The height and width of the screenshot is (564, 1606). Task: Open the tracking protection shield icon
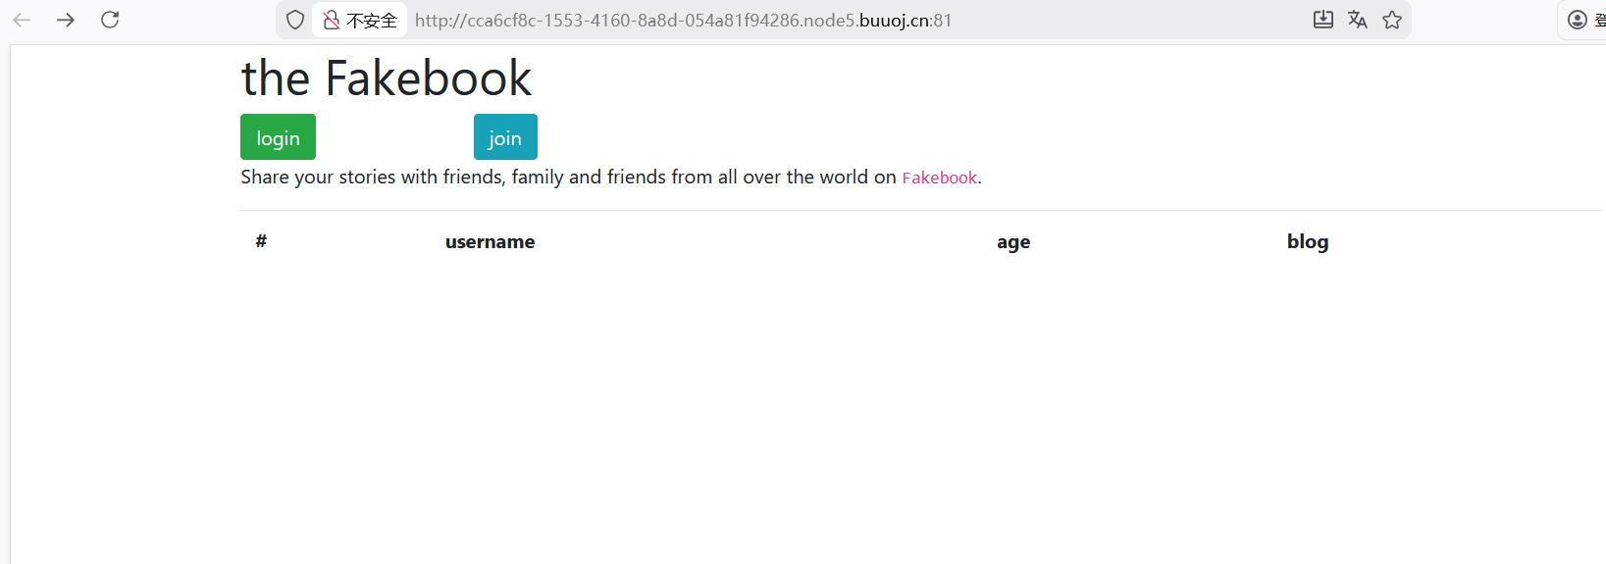295,20
